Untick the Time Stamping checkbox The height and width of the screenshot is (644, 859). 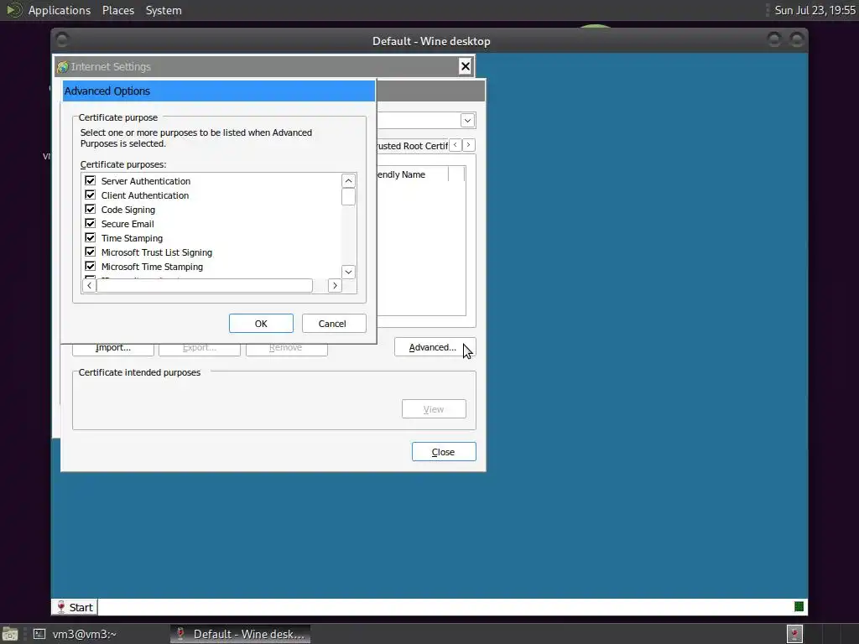[x=91, y=237]
